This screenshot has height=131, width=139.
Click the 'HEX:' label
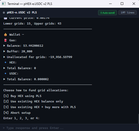coord(13,62)
